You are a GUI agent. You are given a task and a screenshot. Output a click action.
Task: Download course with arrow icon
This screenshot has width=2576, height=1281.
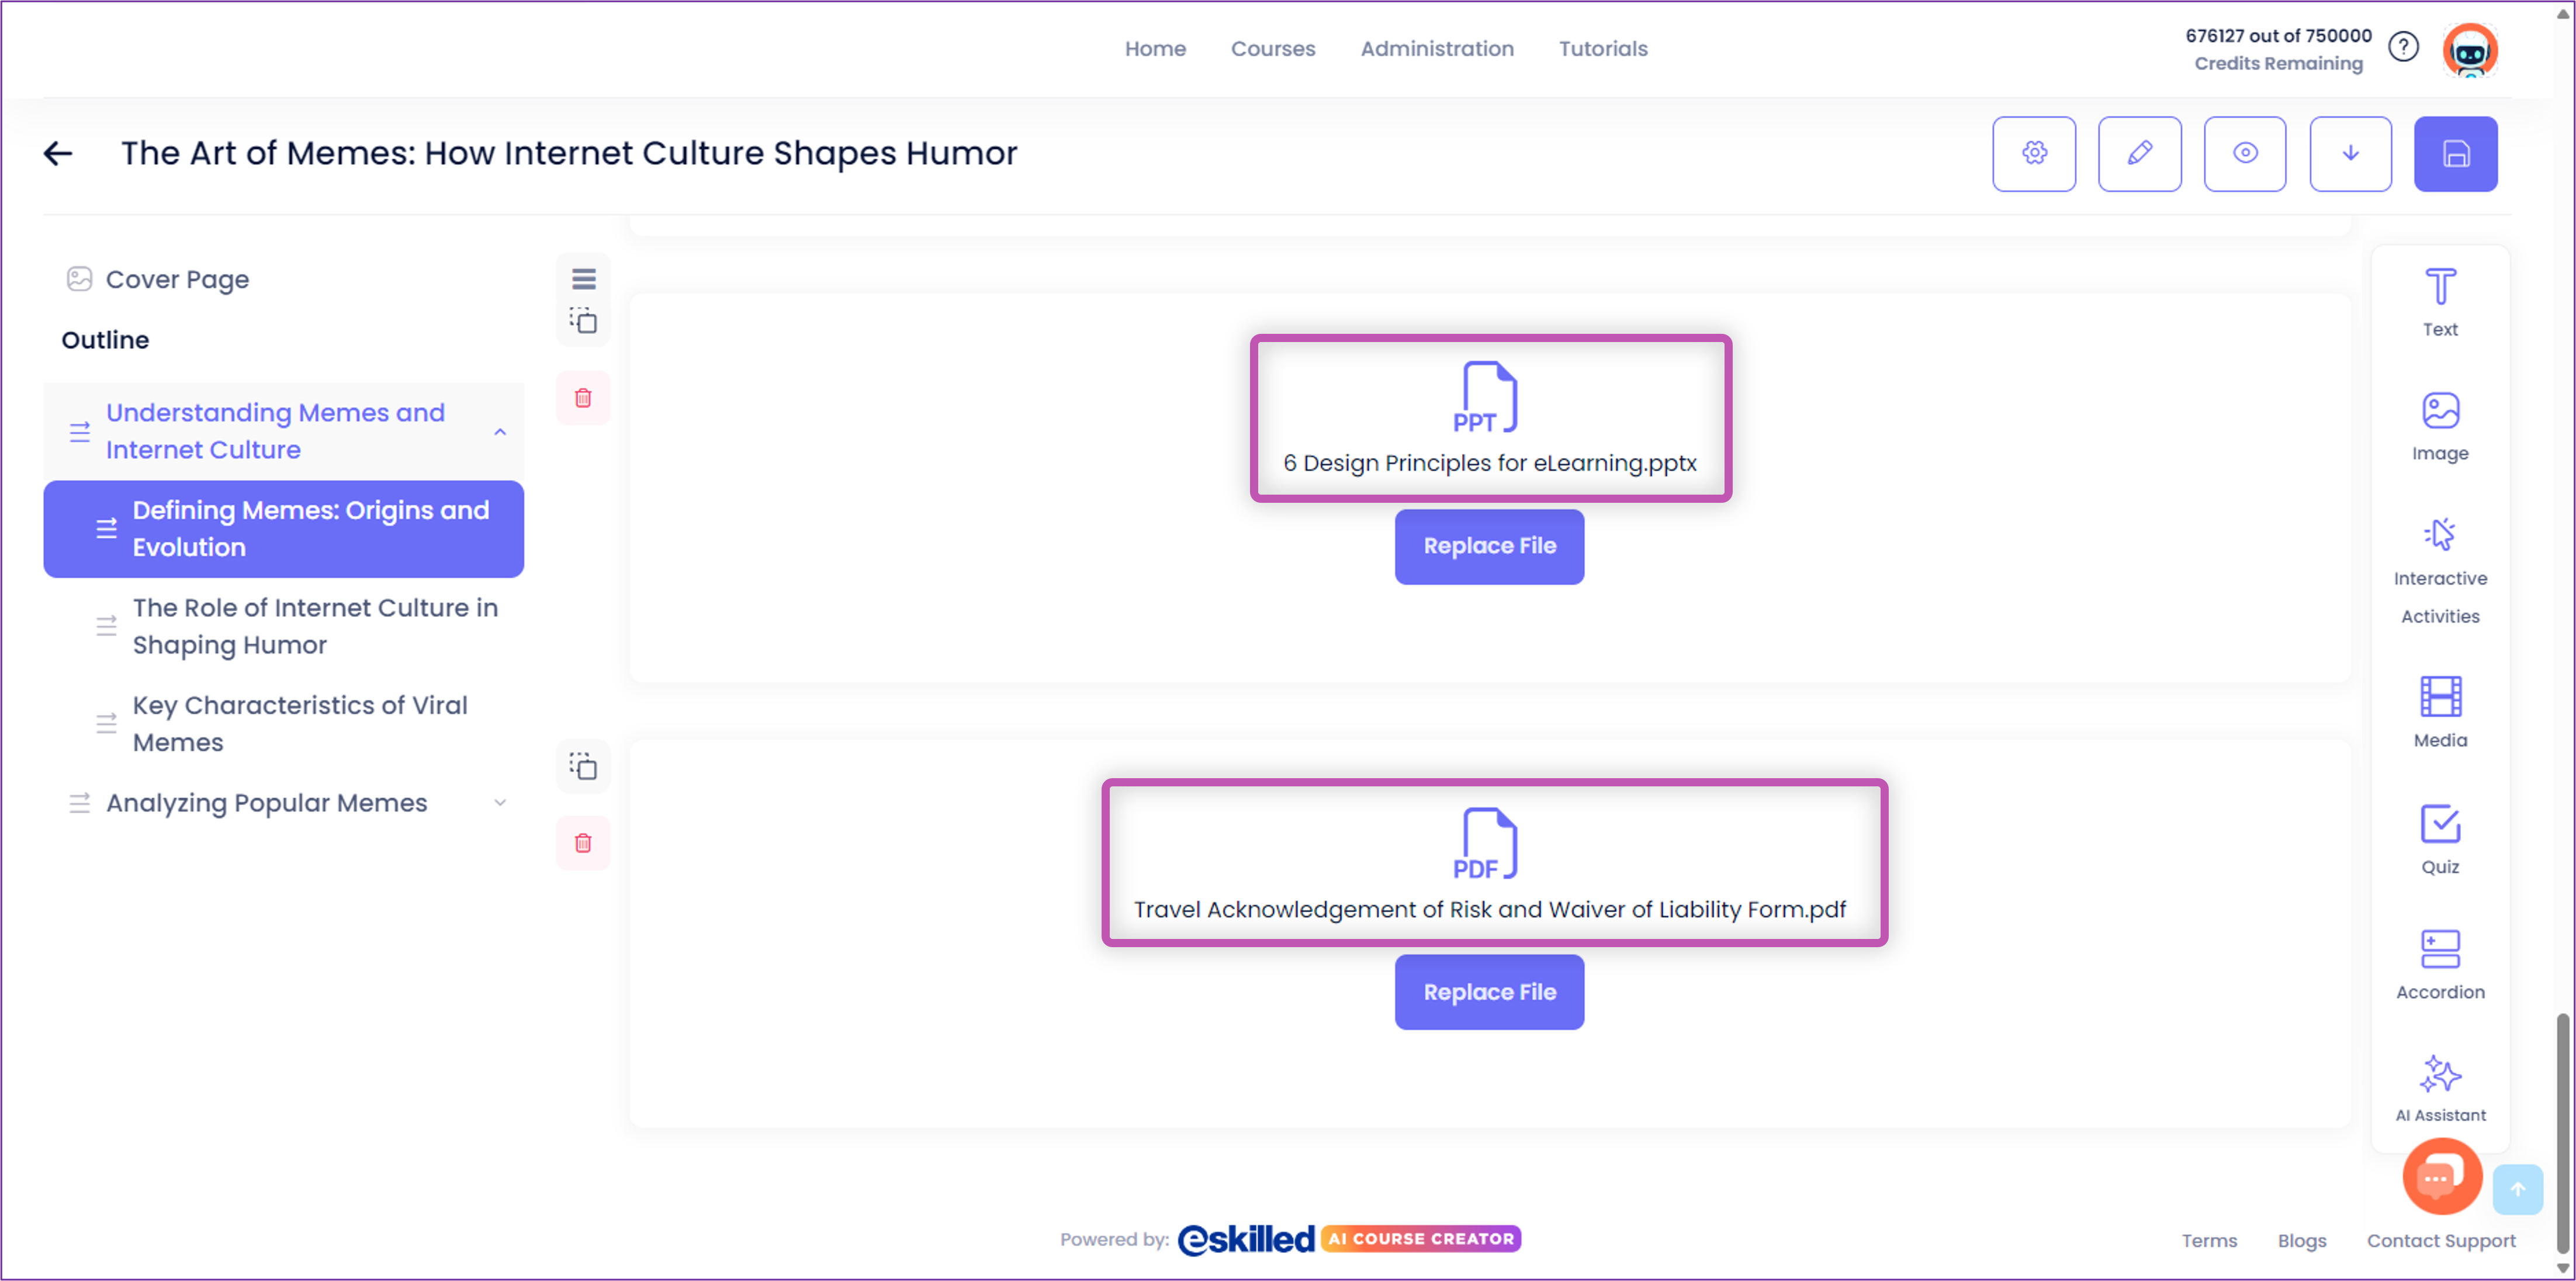tap(2350, 153)
